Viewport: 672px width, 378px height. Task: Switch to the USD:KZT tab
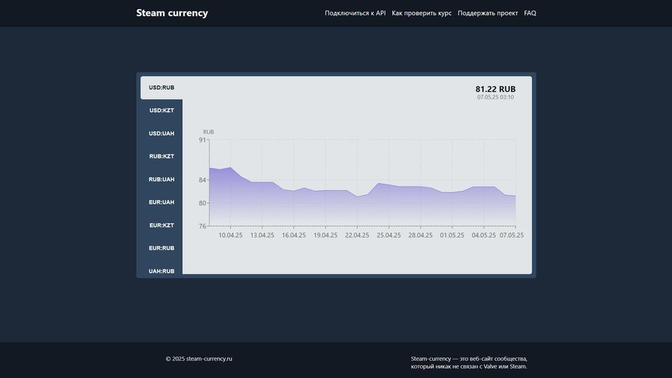(162, 110)
